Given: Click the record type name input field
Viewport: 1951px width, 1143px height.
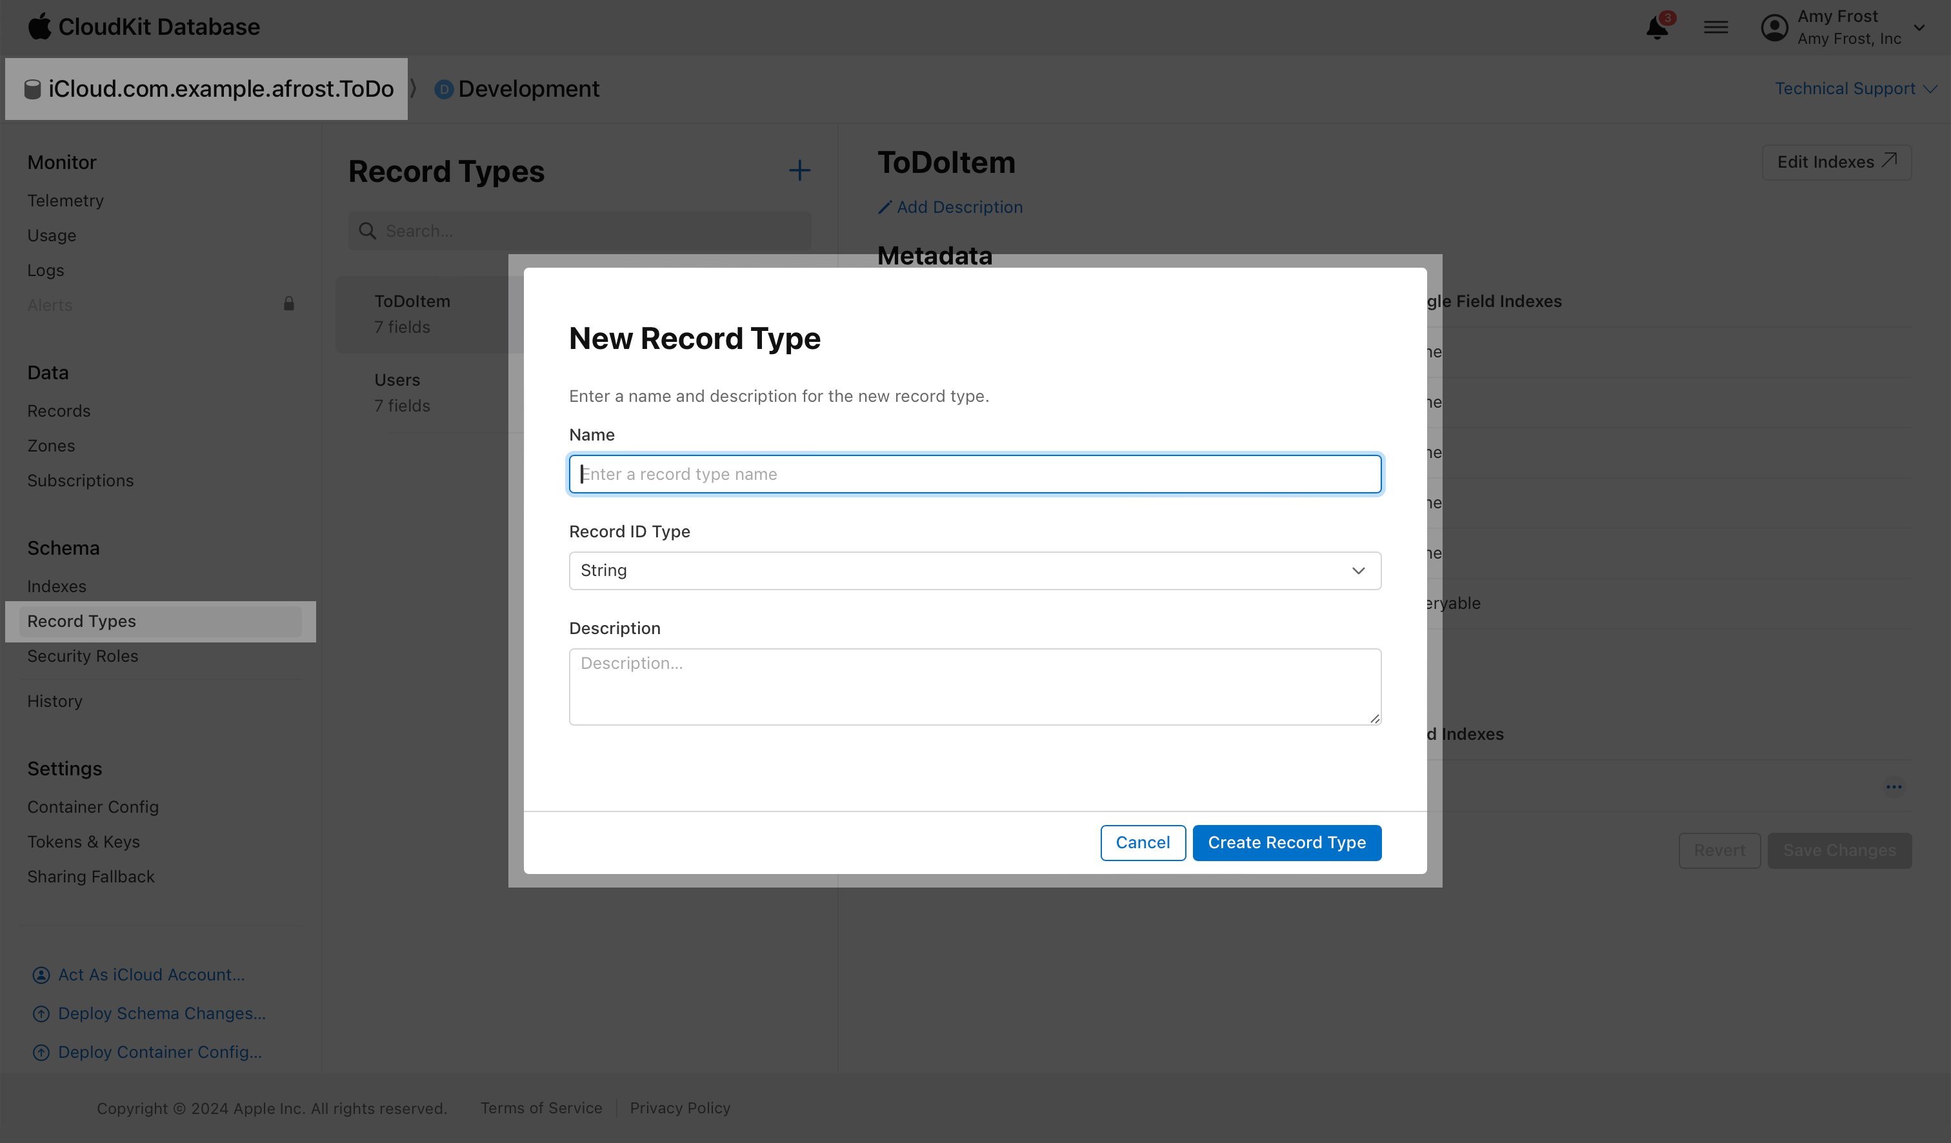Looking at the screenshot, I should point(974,473).
